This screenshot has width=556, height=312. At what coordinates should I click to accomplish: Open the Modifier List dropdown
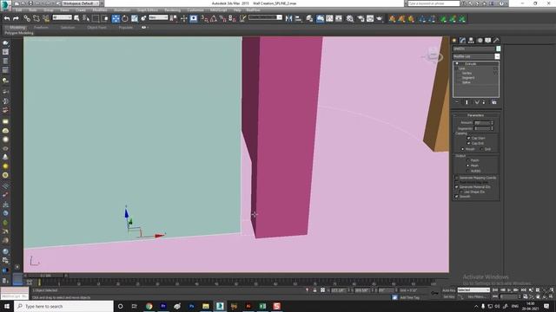pyautogui.click(x=476, y=56)
